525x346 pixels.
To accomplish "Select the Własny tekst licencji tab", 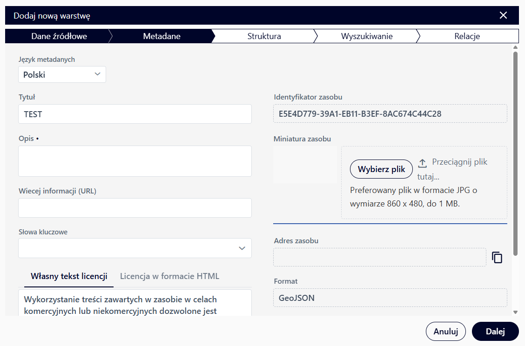I will coord(69,276).
